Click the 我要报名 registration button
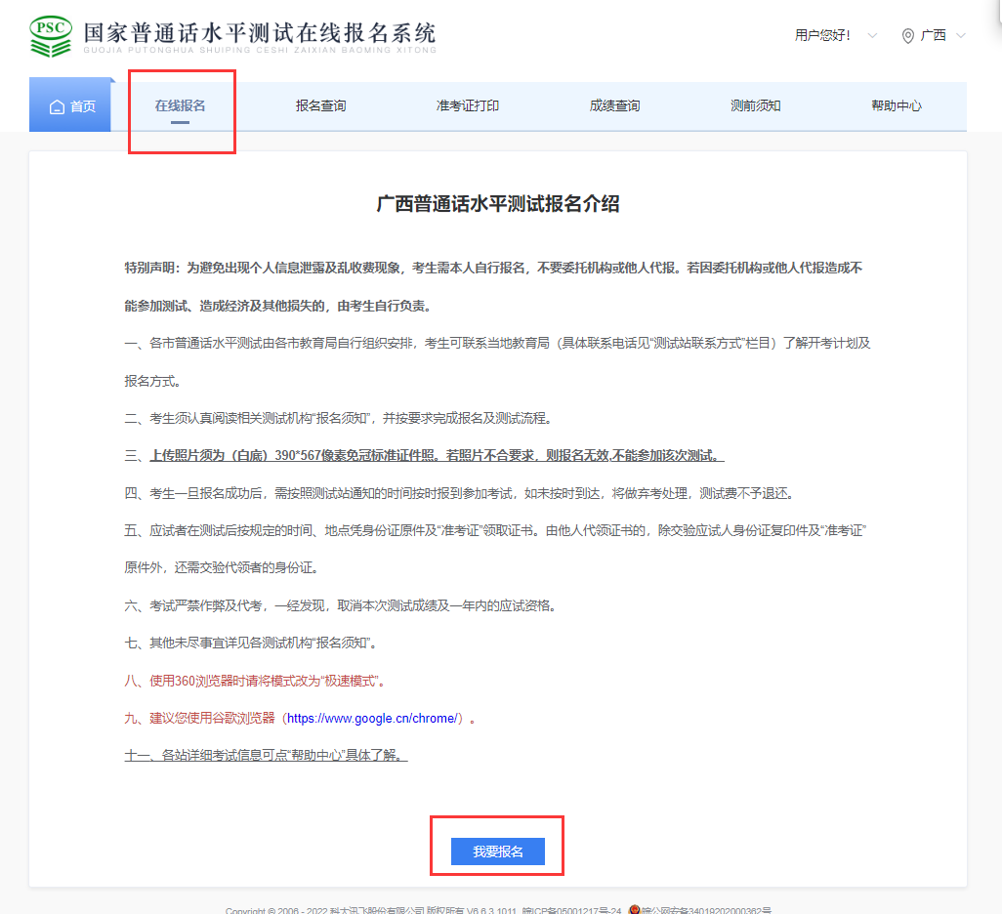Image resolution: width=1002 pixels, height=914 pixels. (x=496, y=851)
